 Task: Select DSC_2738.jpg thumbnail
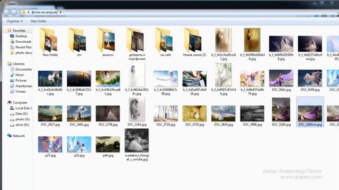[108, 113]
